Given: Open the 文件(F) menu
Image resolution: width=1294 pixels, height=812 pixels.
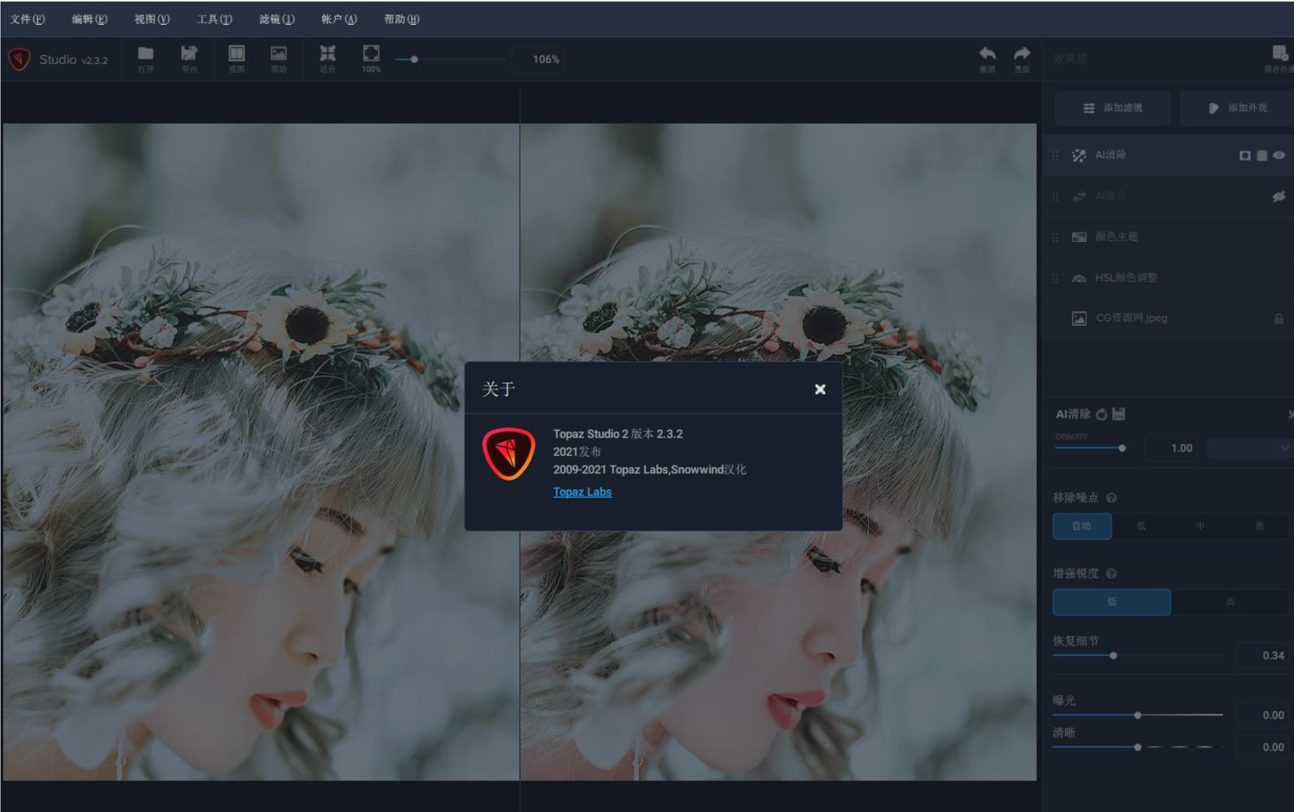Looking at the screenshot, I should click(x=28, y=19).
